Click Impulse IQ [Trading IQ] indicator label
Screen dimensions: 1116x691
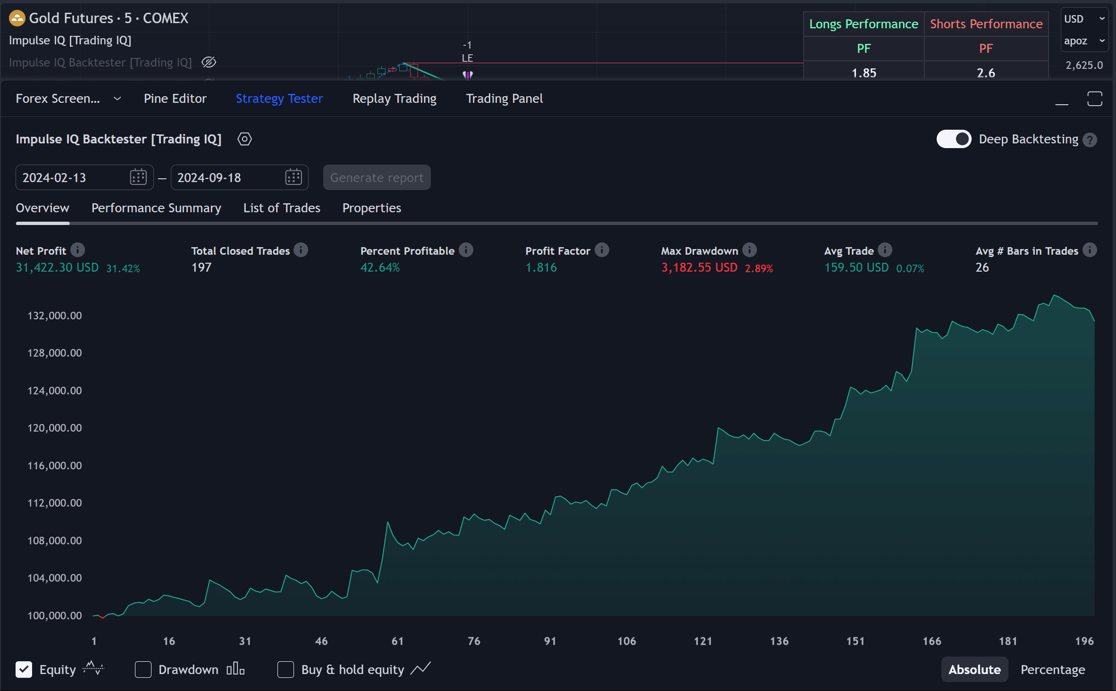(70, 41)
